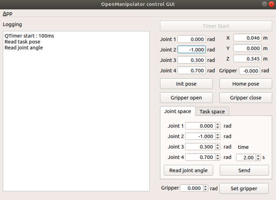Image resolution: width=276 pixels, height=200 pixels.
Task: Send joint space command
Action: pos(244,170)
